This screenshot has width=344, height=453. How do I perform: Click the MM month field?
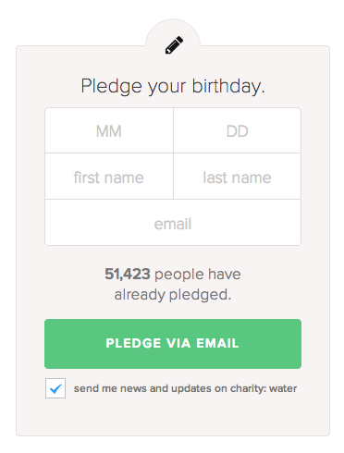pyautogui.click(x=109, y=130)
